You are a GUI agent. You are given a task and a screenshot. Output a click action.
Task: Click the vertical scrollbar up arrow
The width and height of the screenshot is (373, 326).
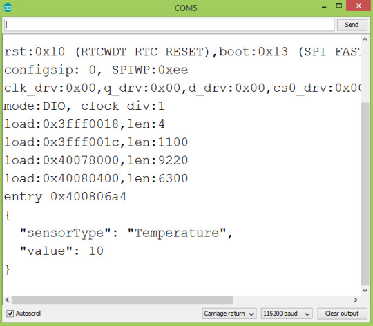point(365,39)
